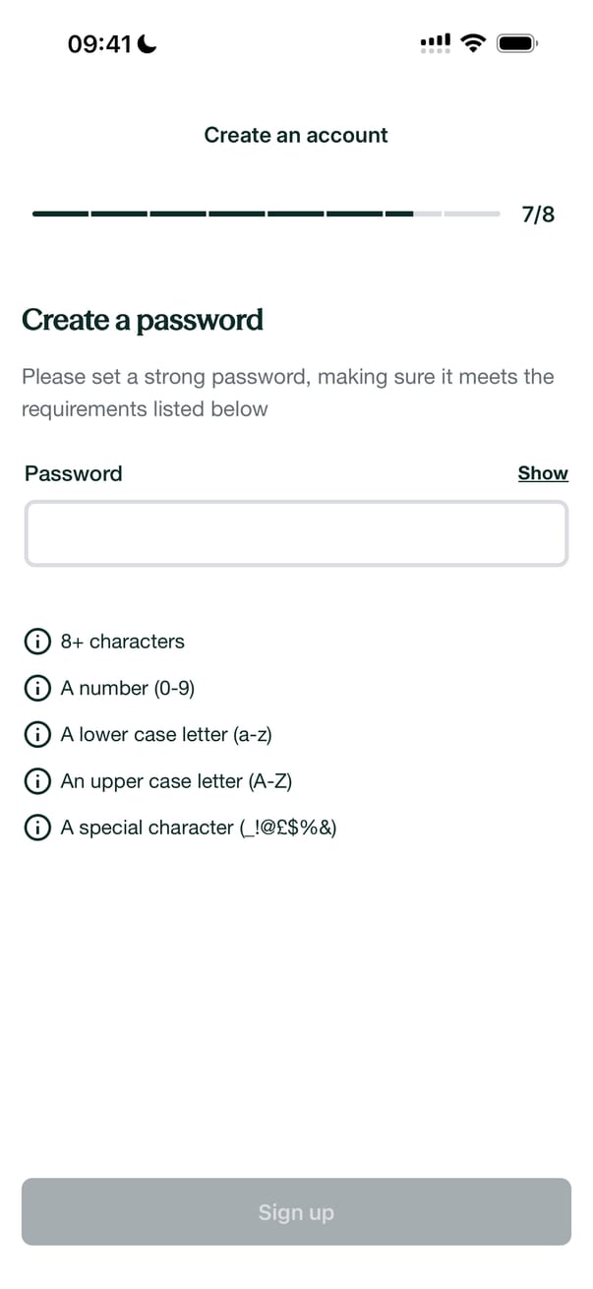Toggle password visibility with Show

(543, 473)
